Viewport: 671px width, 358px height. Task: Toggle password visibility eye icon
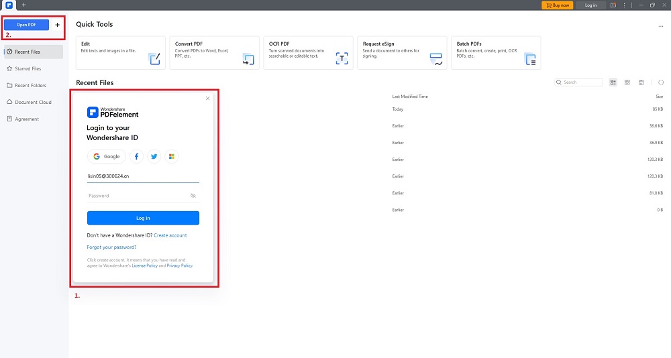(x=193, y=196)
